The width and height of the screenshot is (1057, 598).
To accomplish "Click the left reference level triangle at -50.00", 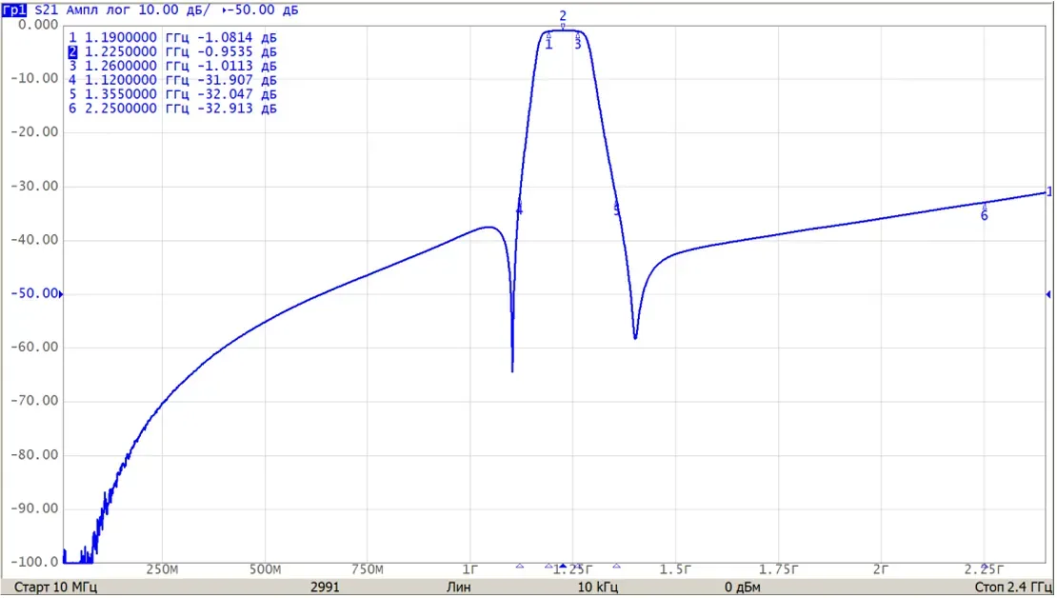I will [x=61, y=294].
